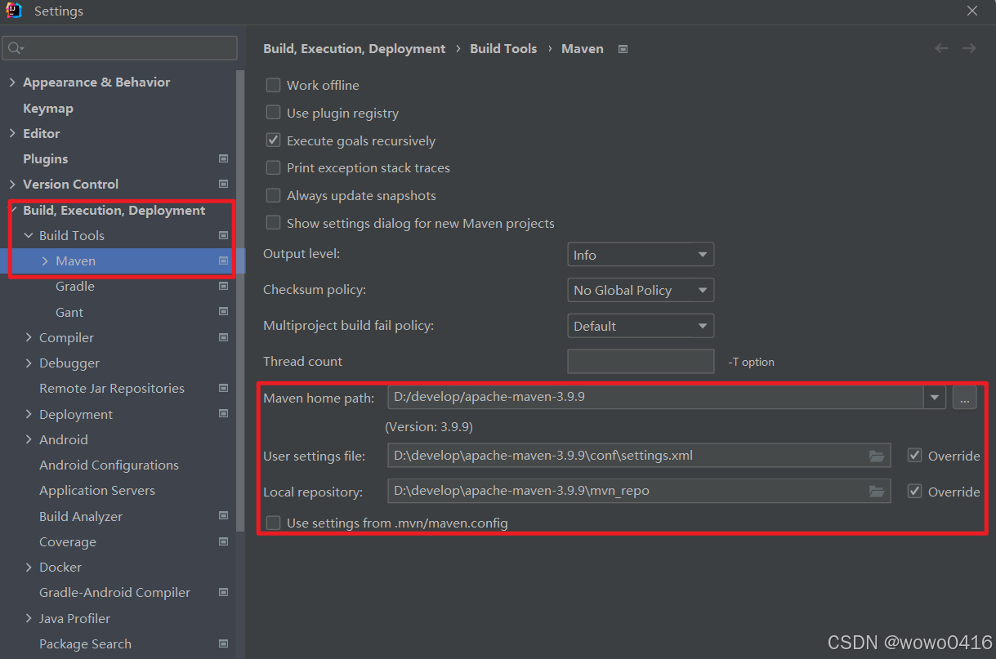Select Keymap in settings tree
The width and height of the screenshot is (996, 659).
(x=48, y=108)
